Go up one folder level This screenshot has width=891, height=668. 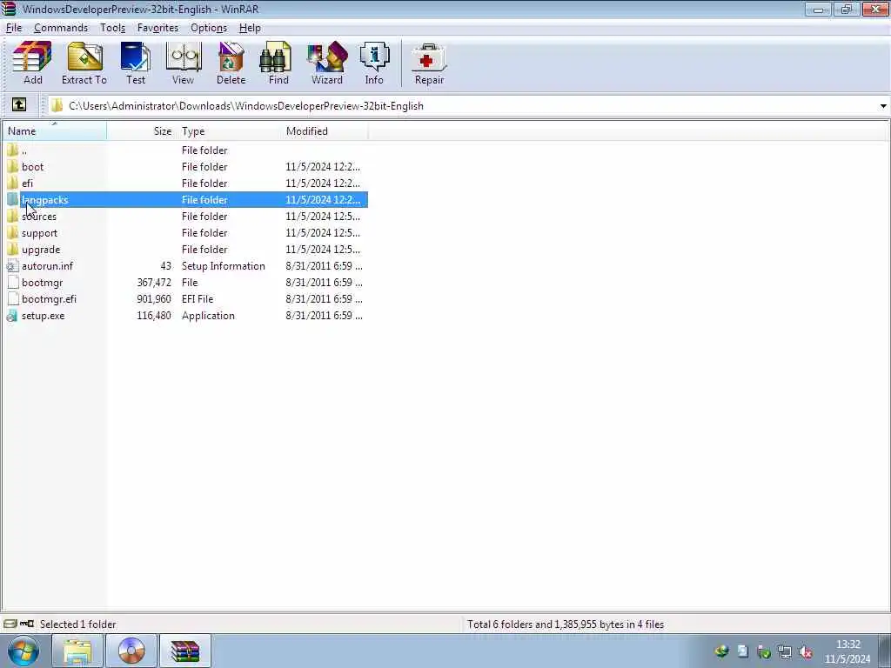coord(19,104)
